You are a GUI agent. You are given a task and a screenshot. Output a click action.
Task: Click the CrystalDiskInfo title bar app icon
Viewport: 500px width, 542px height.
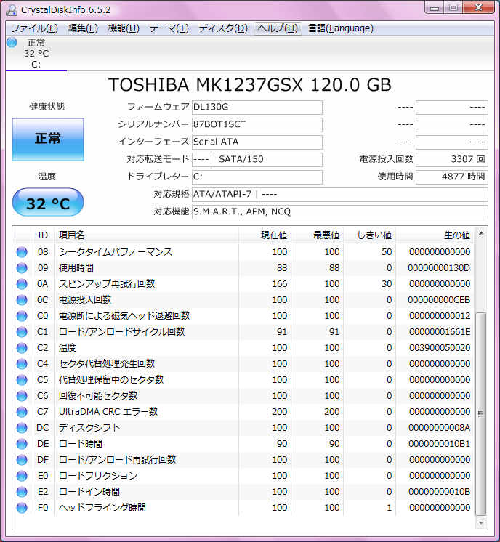coord(12,9)
